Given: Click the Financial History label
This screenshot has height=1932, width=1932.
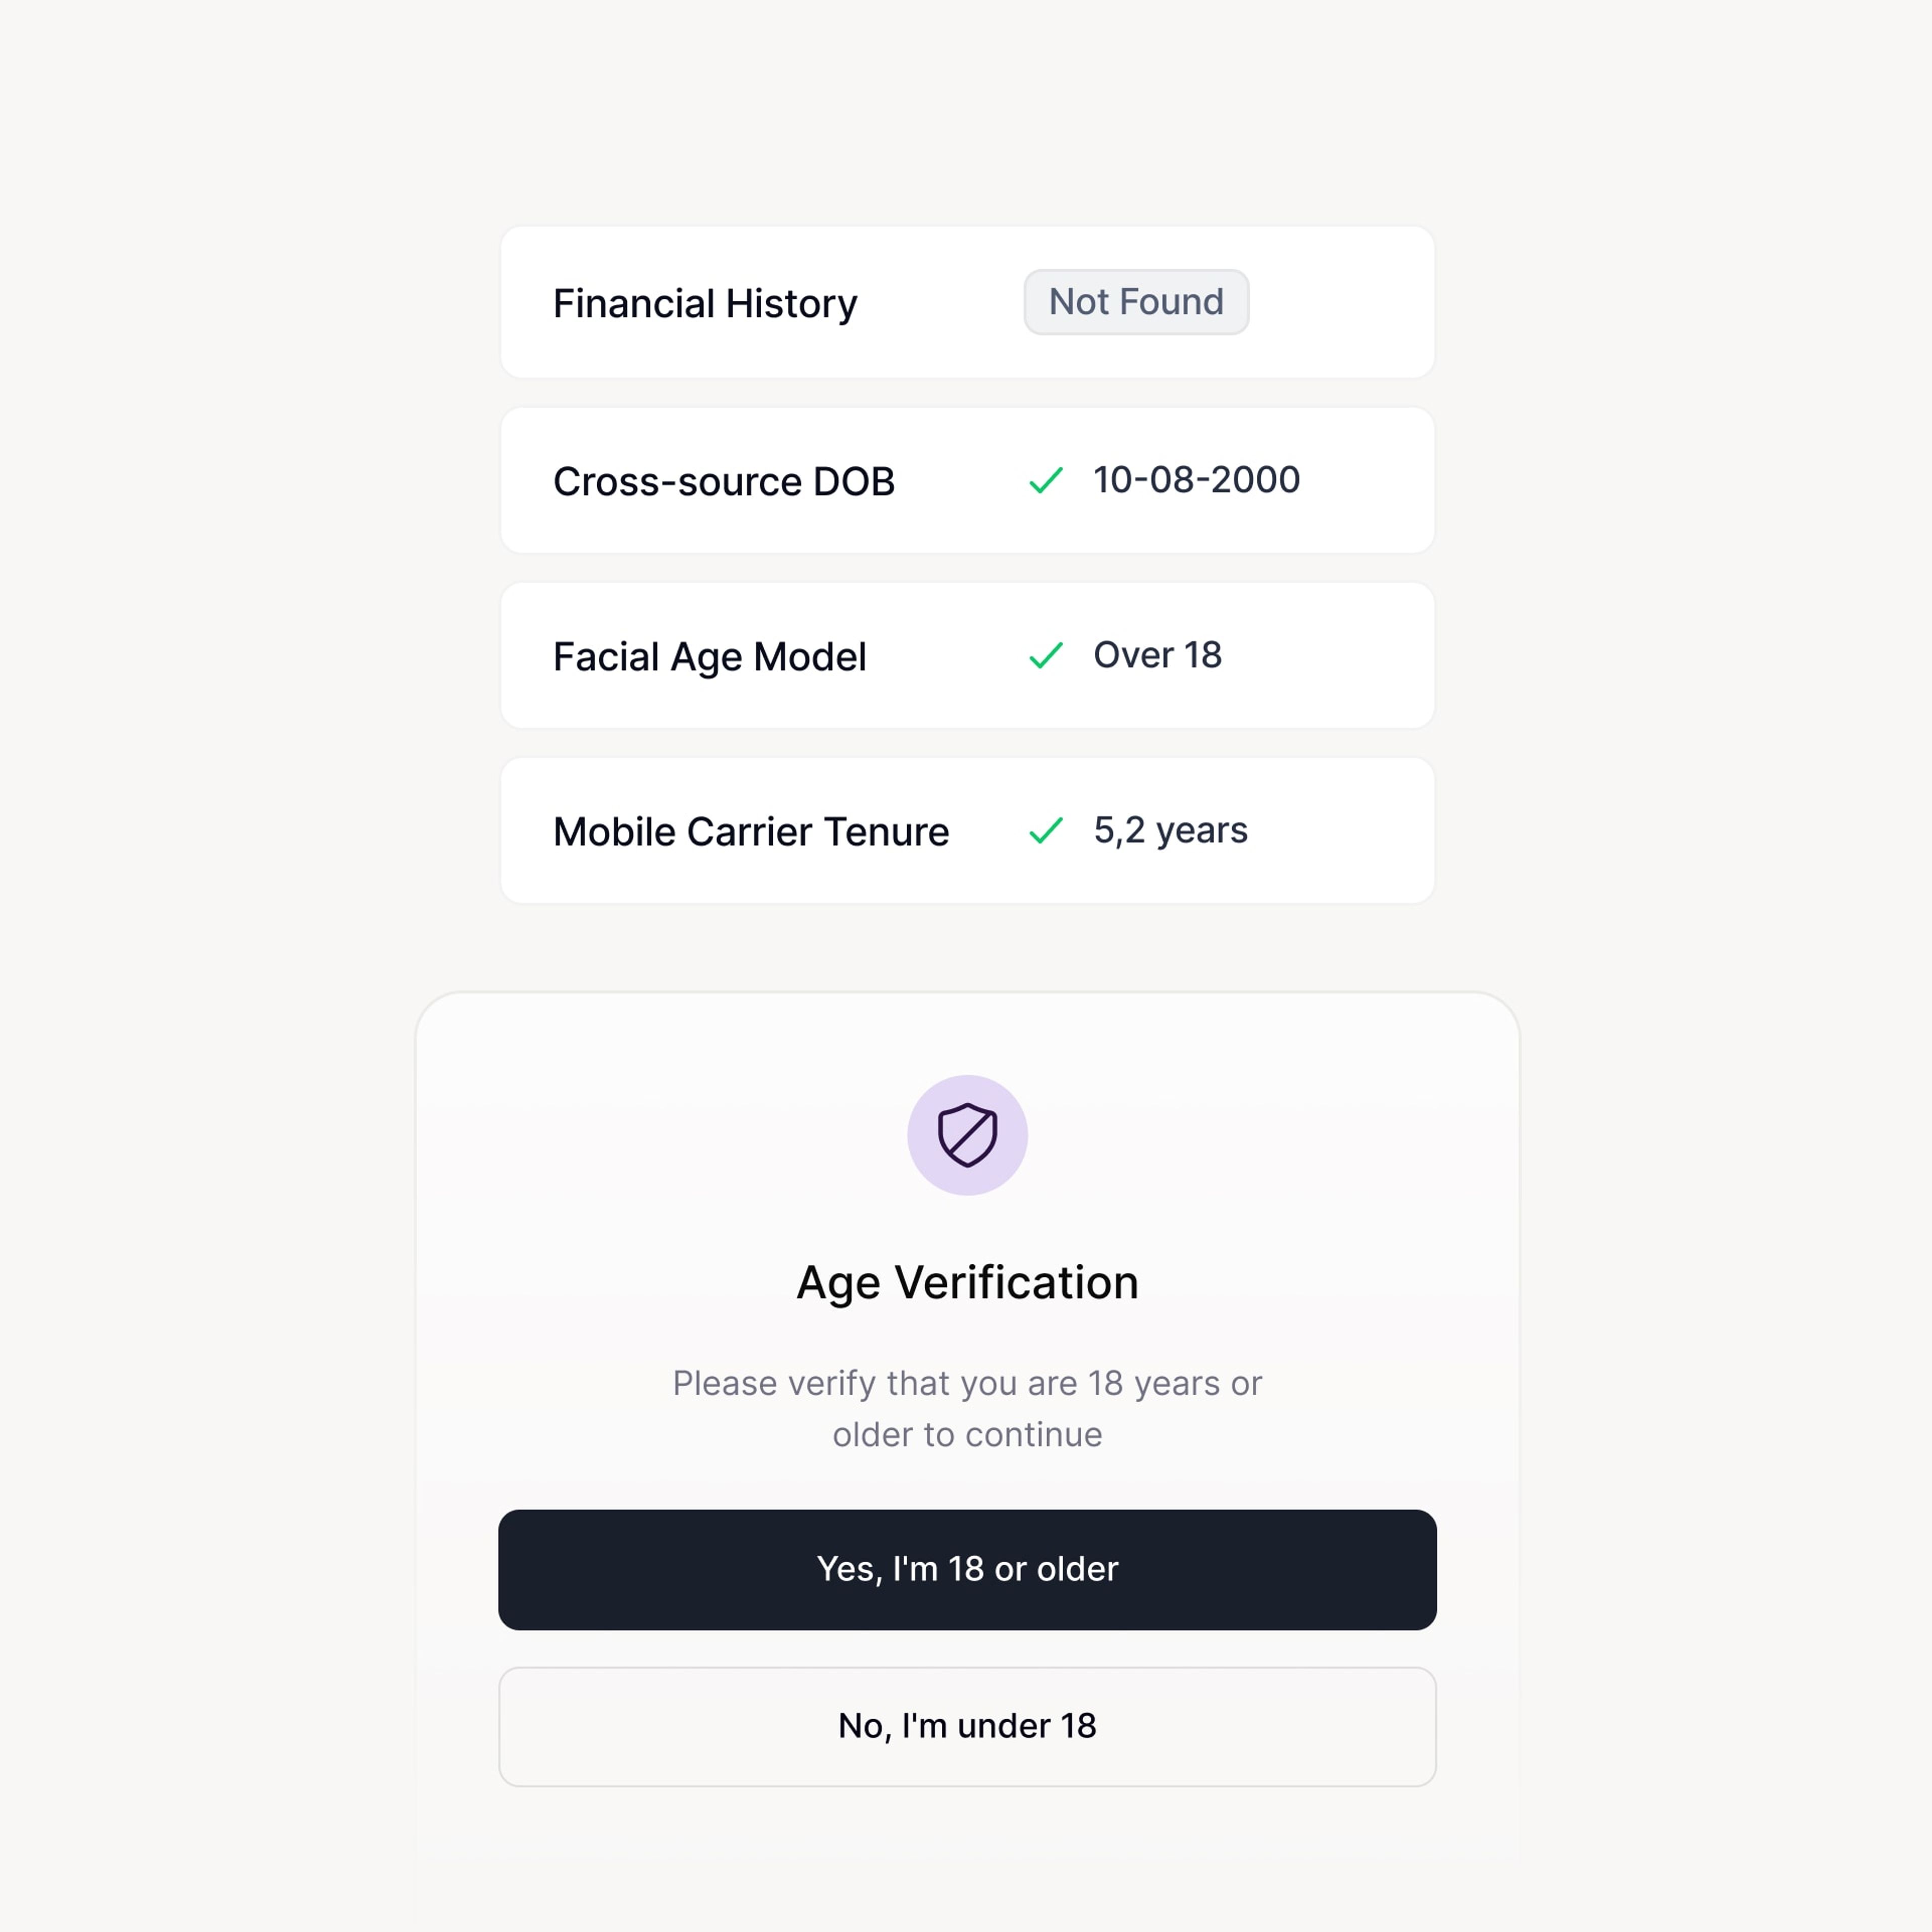Looking at the screenshot, I should coord(705,304).
